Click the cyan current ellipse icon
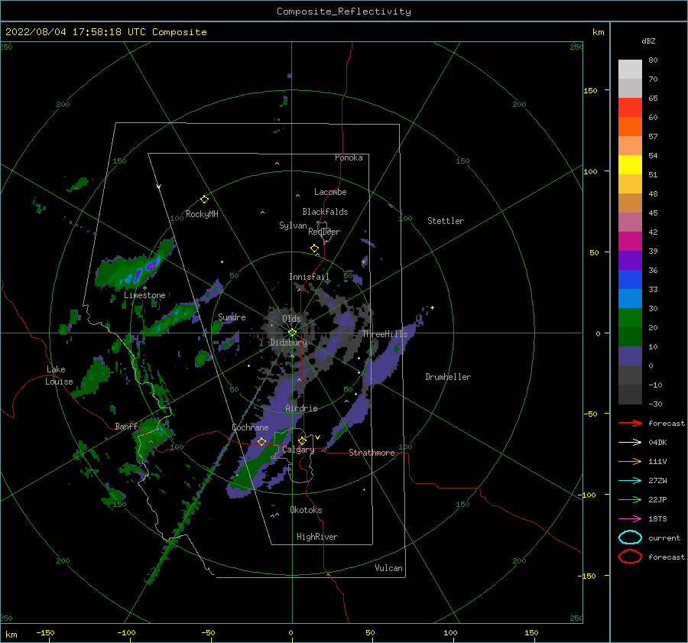Image resolution: width=688 pixels, height=643 pixels. [x=630, y=537]
